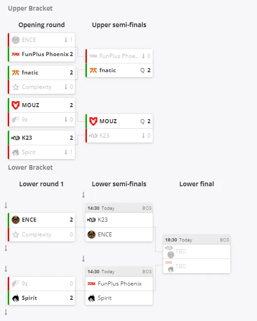This screenshot has width=257, height=321.
Task: Open the K23 vs ENCE 14:30 match
Action: tap(119, 223)
